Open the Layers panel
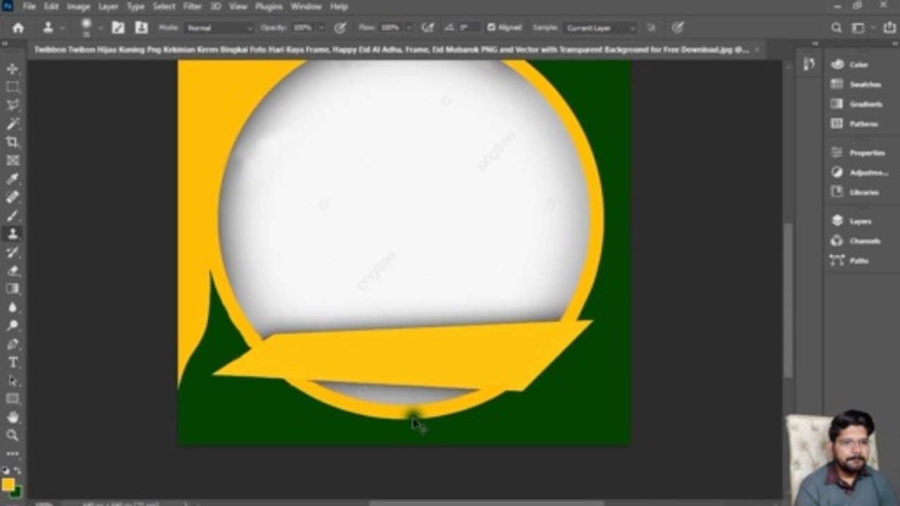The width and height of the screenshot is (900, 506). pyautogui.click(x=851, y=221)
